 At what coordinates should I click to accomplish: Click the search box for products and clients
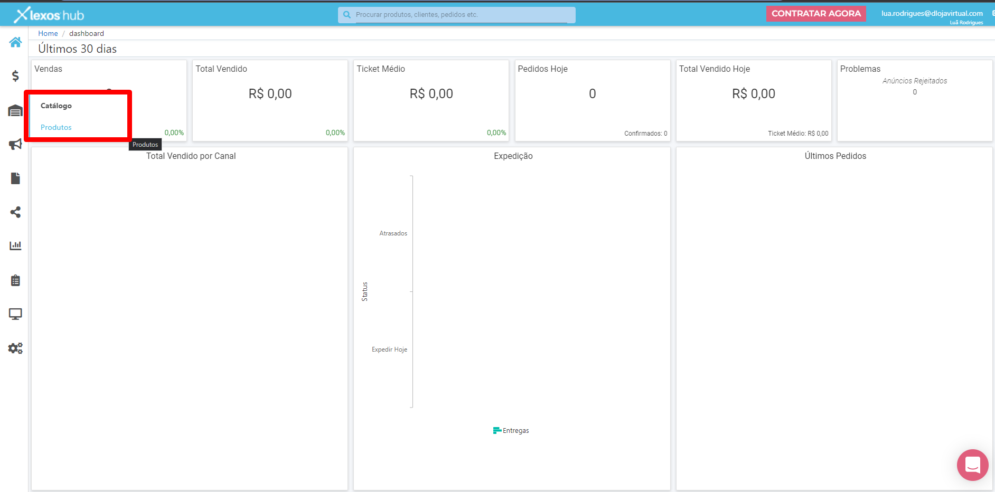[x=457, y=15]
